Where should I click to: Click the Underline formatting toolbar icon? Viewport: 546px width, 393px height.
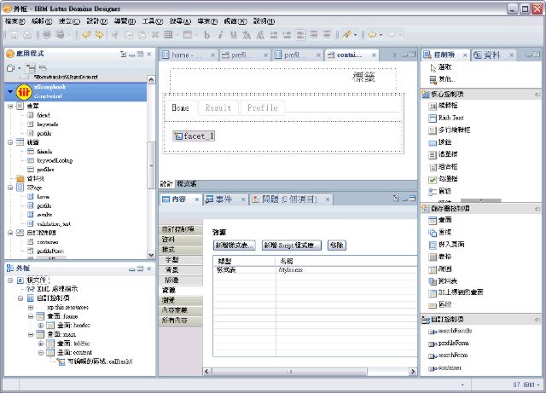pos(234,35)
